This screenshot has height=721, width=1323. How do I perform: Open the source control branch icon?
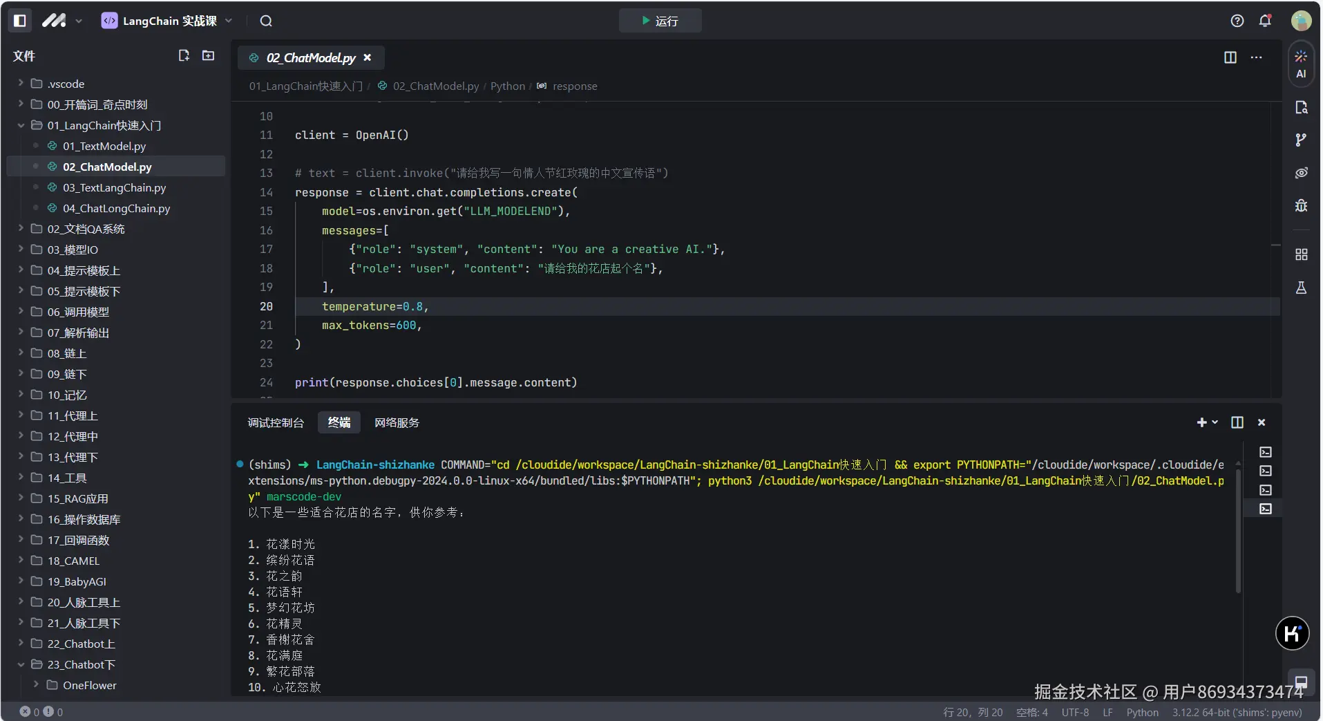(x=1301, y=140)
